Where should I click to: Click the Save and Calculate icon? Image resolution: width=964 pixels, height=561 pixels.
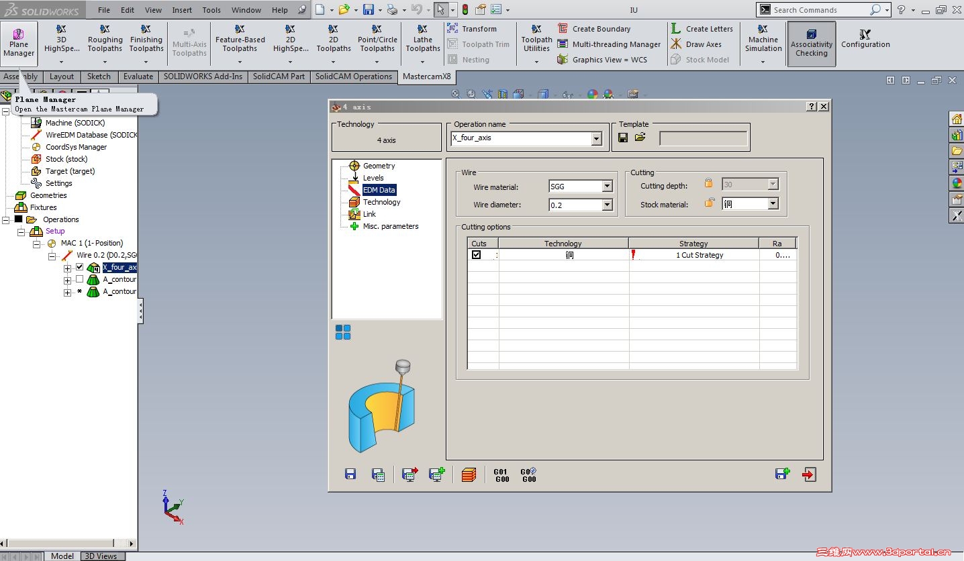[378, 474]
